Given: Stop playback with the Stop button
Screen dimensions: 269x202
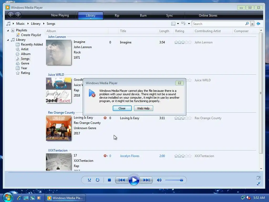Looking at the screenshot, I should click(x=109, y=180).
